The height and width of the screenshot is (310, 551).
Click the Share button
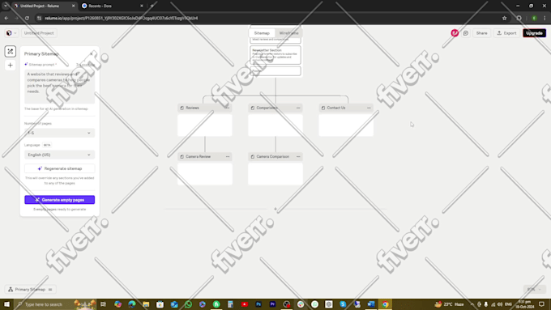point(481,33)
